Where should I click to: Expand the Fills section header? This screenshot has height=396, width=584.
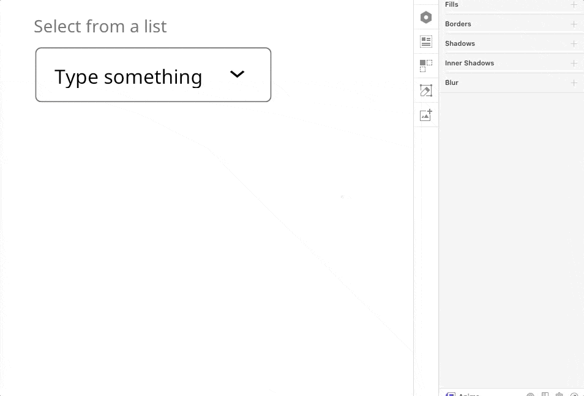tap(452, 5)
